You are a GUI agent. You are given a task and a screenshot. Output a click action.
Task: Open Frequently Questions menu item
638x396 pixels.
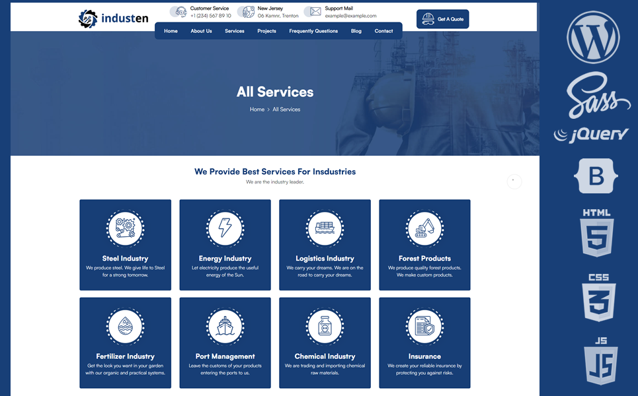tap(313, 31)
